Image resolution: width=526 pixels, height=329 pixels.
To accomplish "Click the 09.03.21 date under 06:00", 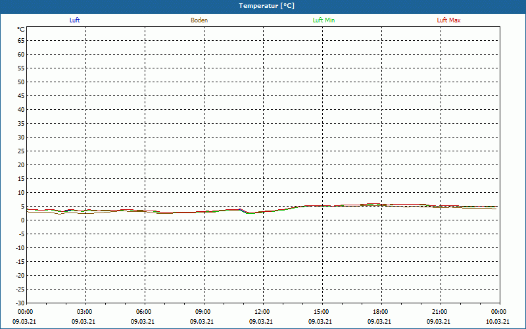I will 142,322.
